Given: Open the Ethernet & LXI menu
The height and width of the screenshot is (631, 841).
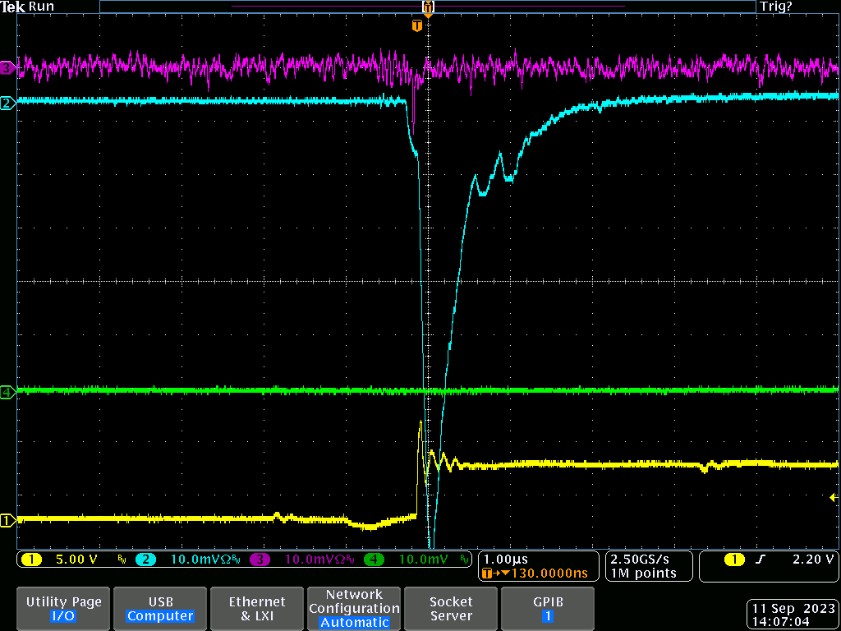Looking at the screenshot, I should (257, 609).
